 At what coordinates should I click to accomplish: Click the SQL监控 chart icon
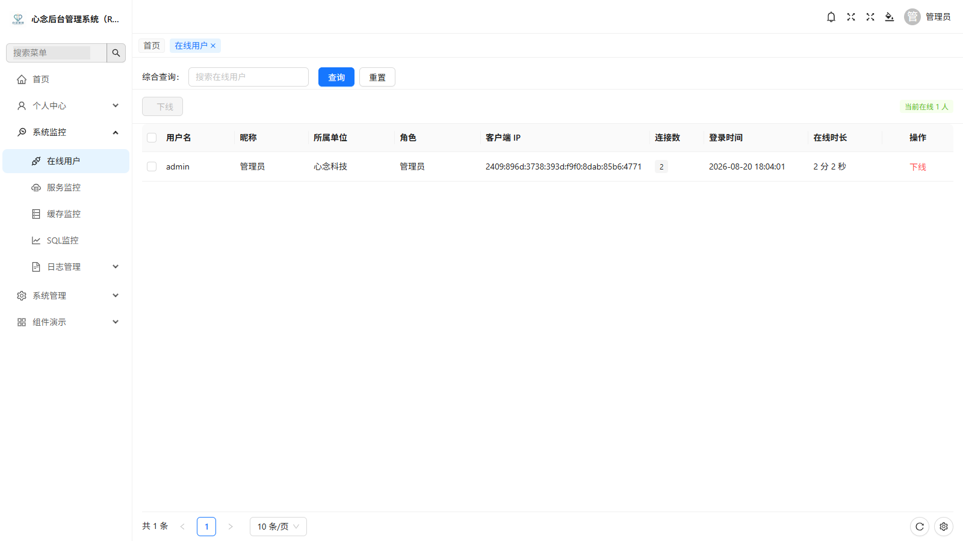(x=36, y=240)
